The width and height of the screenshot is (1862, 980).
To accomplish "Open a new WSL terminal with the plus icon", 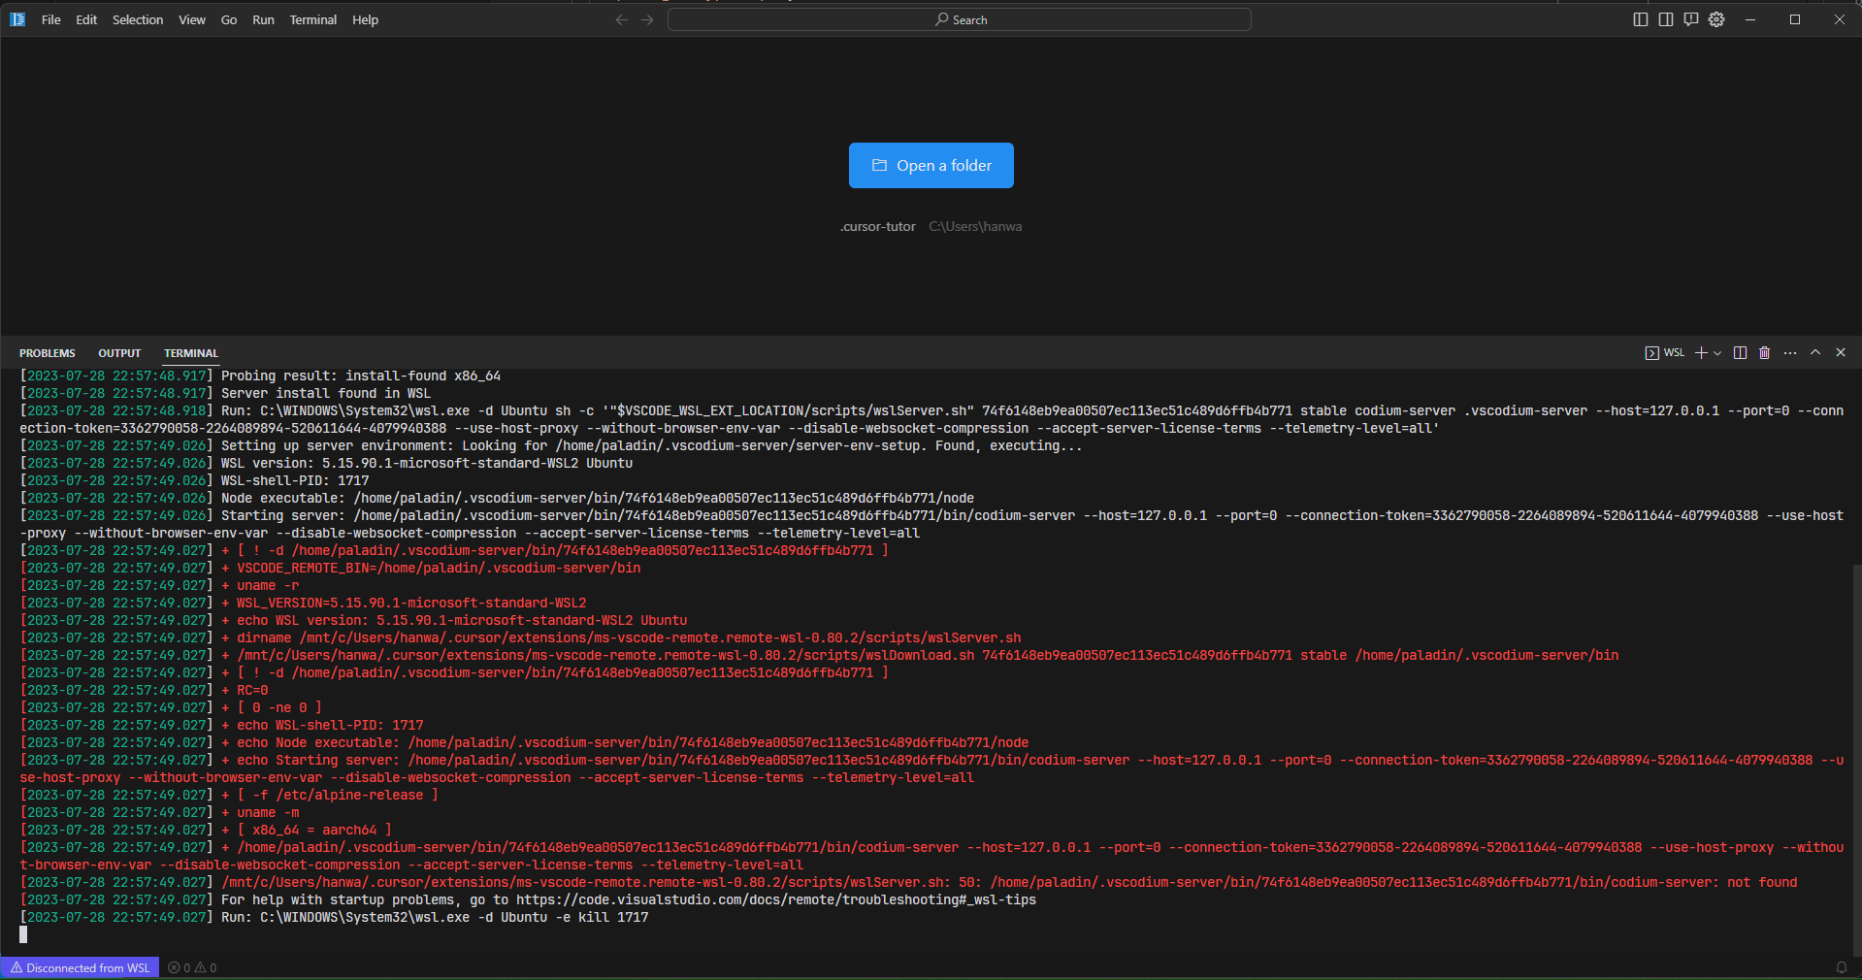I will pos(1702,353).
